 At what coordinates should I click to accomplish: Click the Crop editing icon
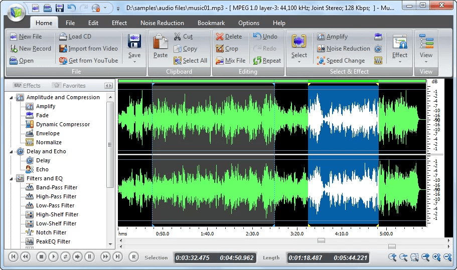point(219,49)
